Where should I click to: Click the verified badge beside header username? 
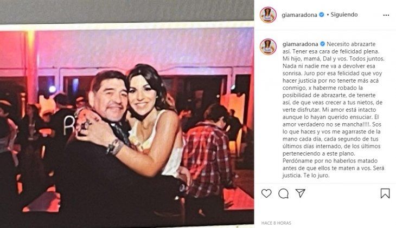click(322, 15)
